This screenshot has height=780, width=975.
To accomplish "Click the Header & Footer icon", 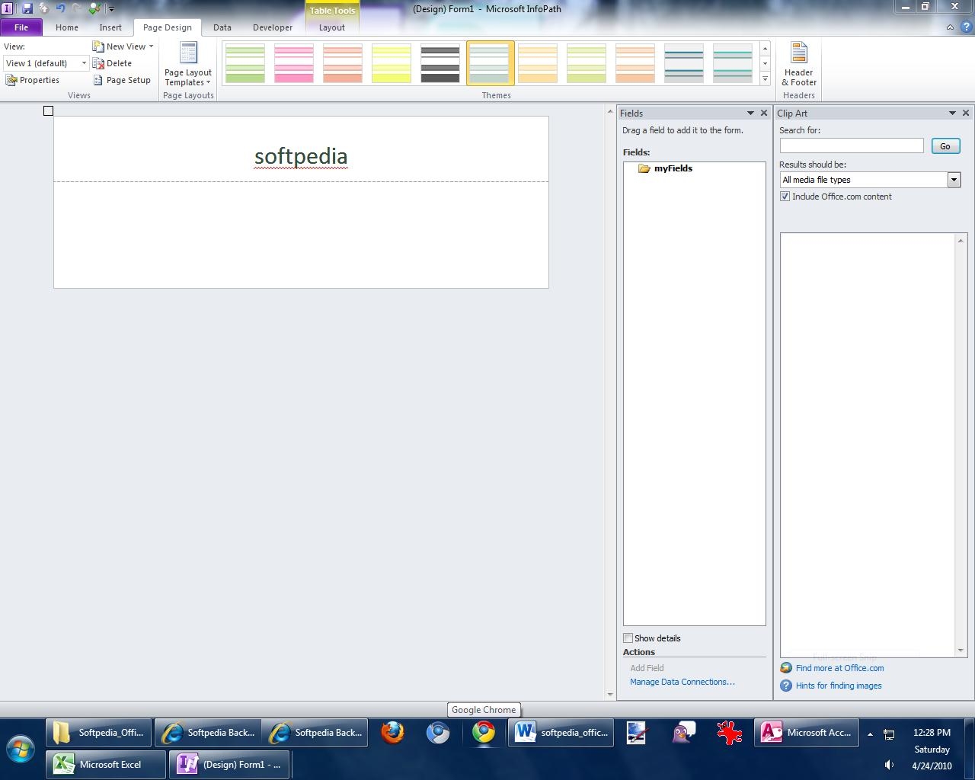I will (798, 53).
